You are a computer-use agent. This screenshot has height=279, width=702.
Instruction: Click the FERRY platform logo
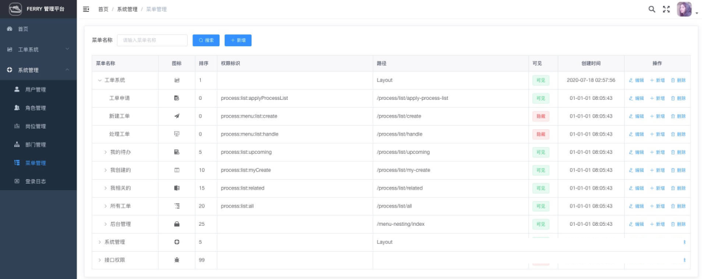click(x=14, y=10)
